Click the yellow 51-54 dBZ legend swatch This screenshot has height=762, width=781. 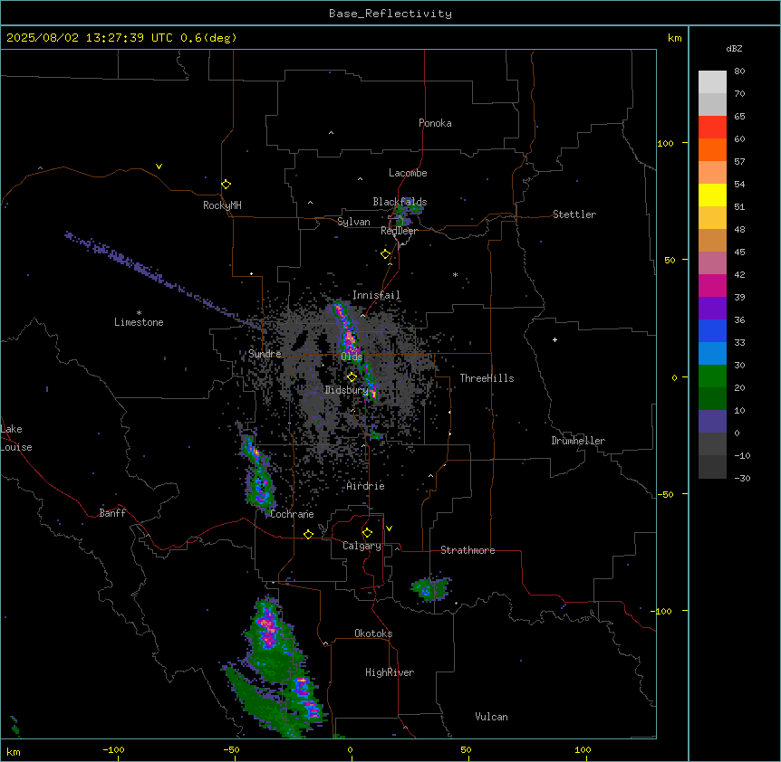point(712,195)
